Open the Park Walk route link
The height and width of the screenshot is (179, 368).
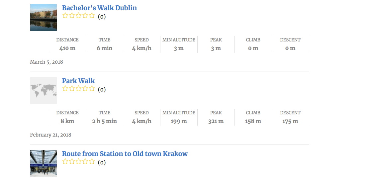78,81
